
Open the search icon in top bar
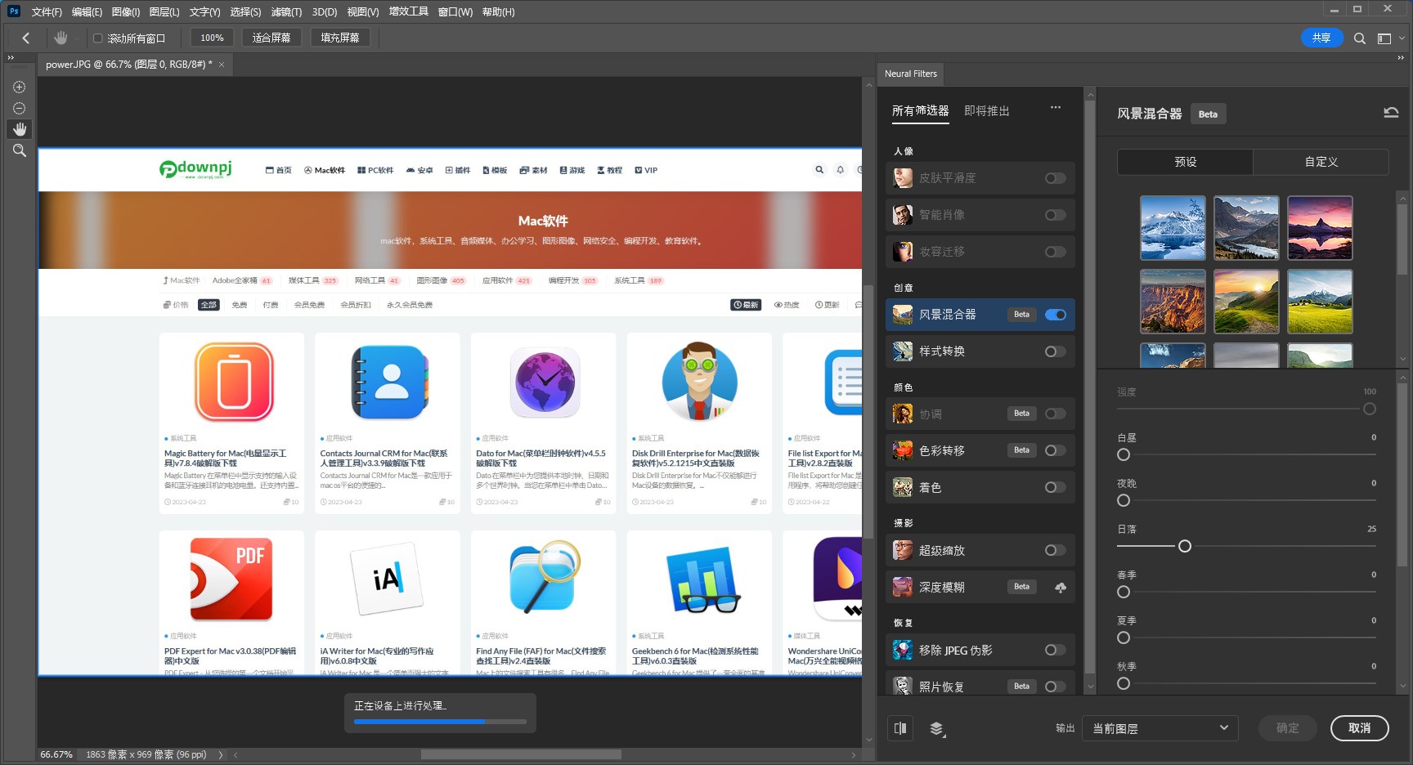coord(1359,38)
